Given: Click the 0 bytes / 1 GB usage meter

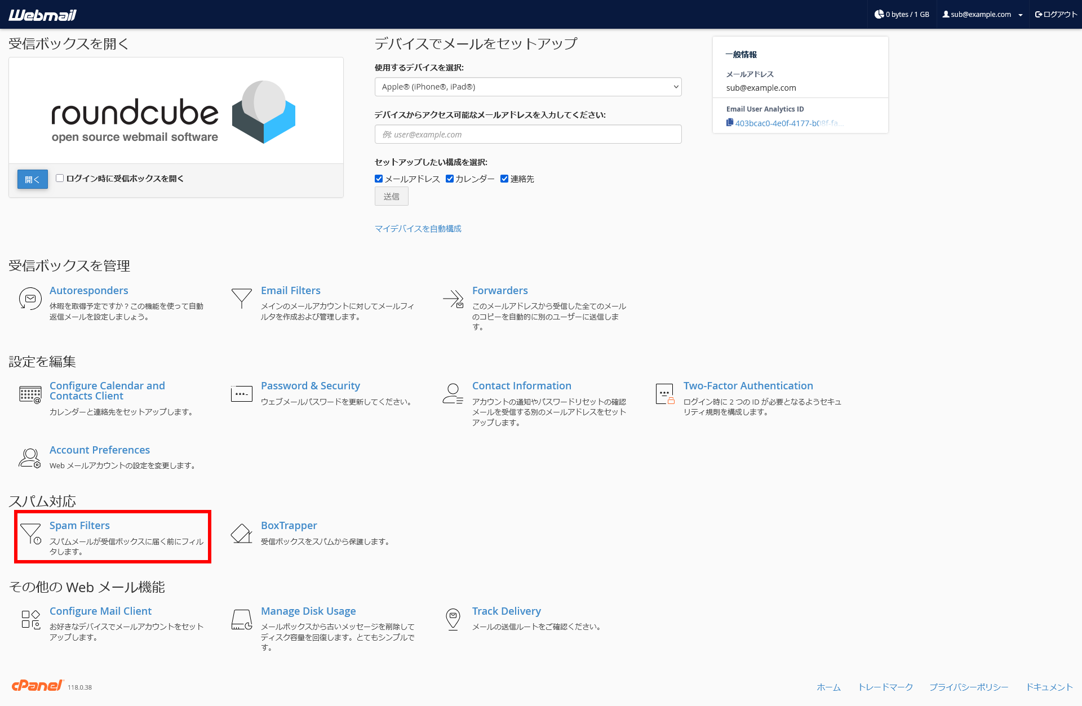Looking at the screenshot, I should pyautogui.click(x=901, y=14).
